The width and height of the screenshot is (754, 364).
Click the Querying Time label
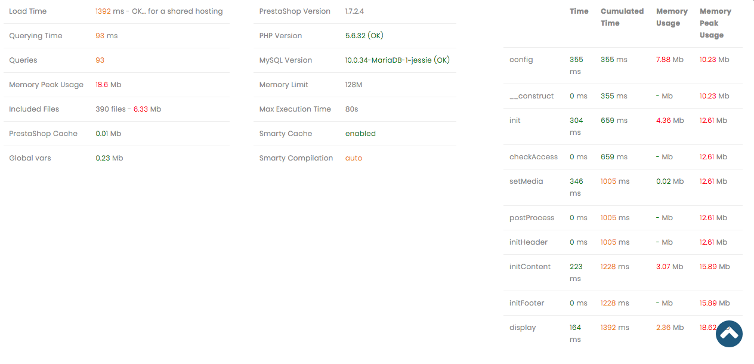pos(36,36)
